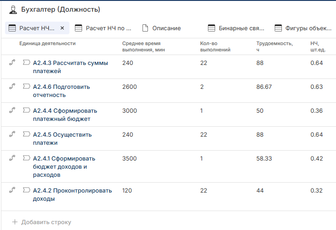The height and width of the screenshot is (230, 336).
Task: Sort by Среднее время выполнения column header
Action: [x=142, y=46]
